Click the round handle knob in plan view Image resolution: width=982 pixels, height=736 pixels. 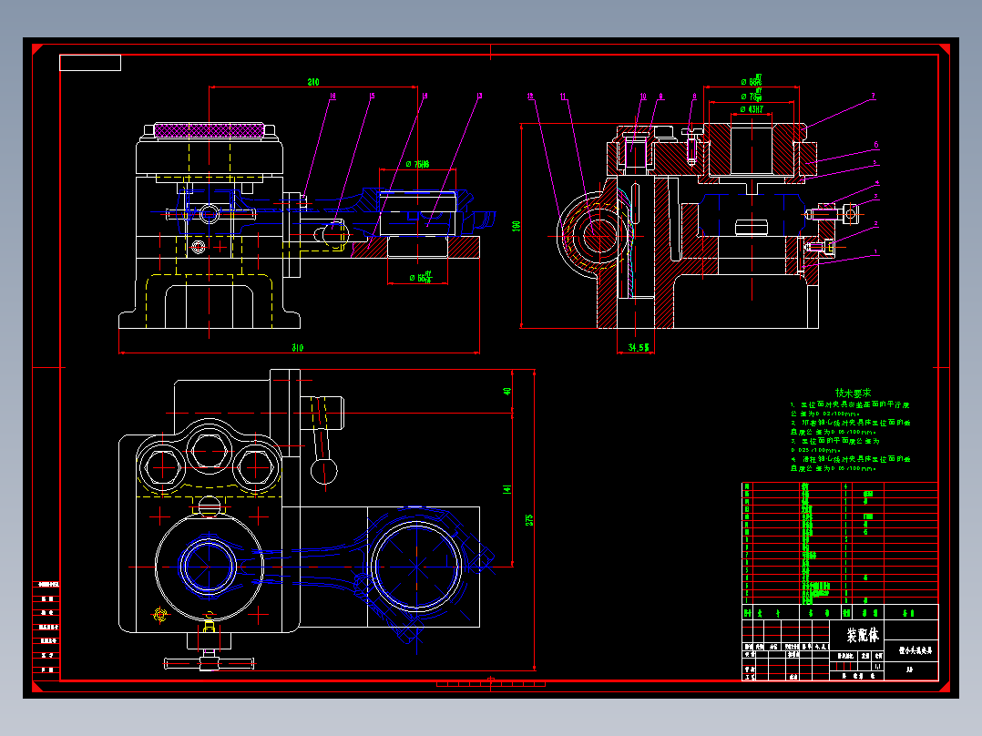click(x=323, y=471)
